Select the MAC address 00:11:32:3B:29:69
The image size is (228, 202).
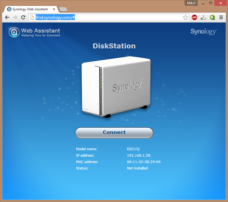tap(144, 162)
